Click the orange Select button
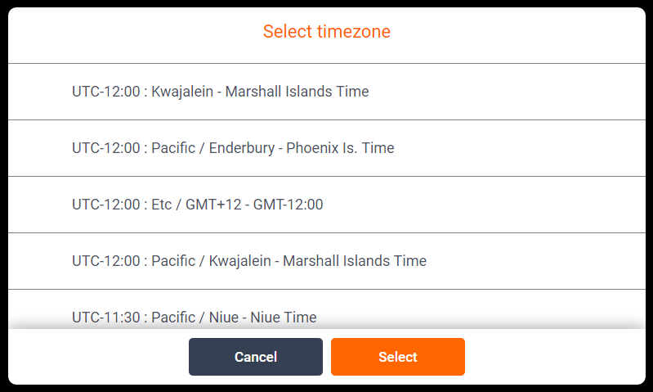This screenshot has width=653, height=392. (x=397, y=357)
